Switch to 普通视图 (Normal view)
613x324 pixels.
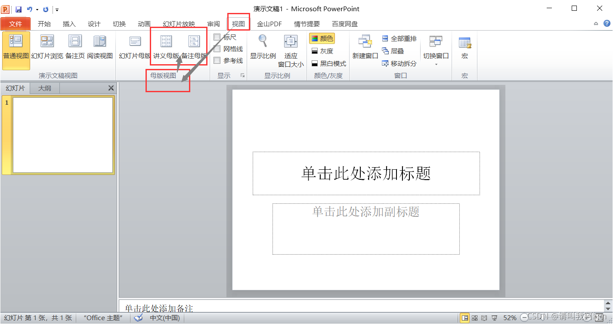[x=16, y=50]
